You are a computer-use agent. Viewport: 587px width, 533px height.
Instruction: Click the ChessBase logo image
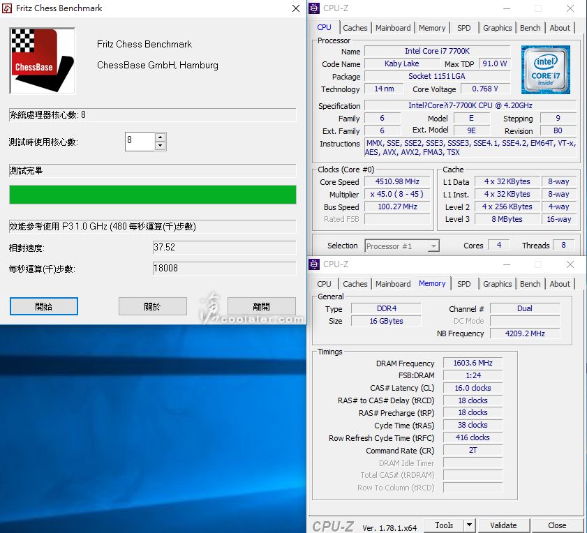(x=43, y=61)
